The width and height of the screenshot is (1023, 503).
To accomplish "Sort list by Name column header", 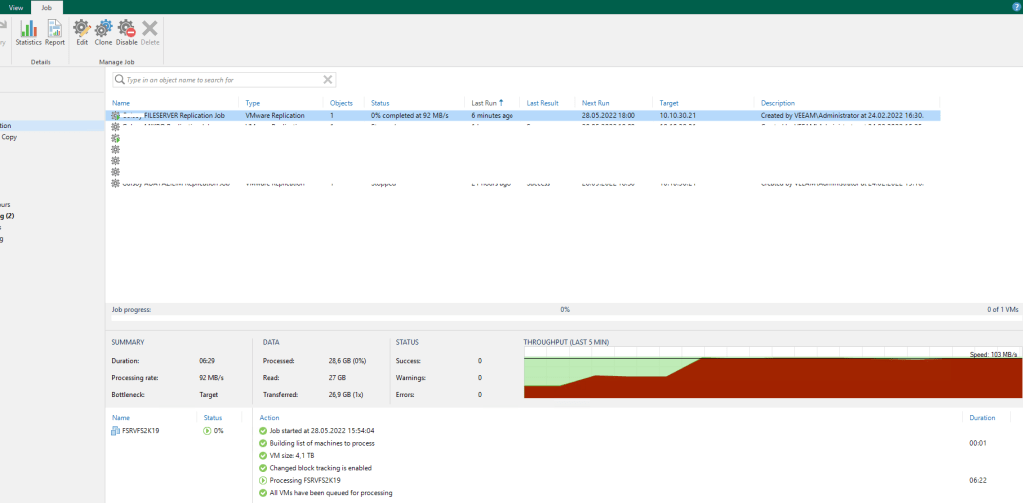I will 121,103.
